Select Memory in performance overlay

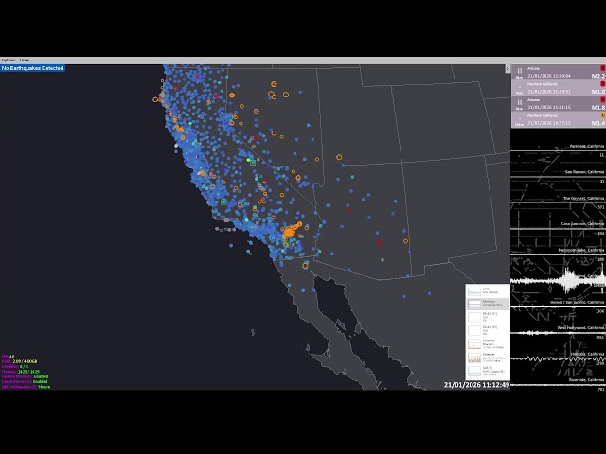click(x=488, y=304)
